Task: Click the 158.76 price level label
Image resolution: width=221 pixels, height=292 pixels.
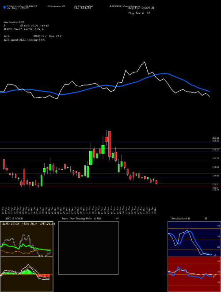Action: pyautogui.click(x=216, y=150)
